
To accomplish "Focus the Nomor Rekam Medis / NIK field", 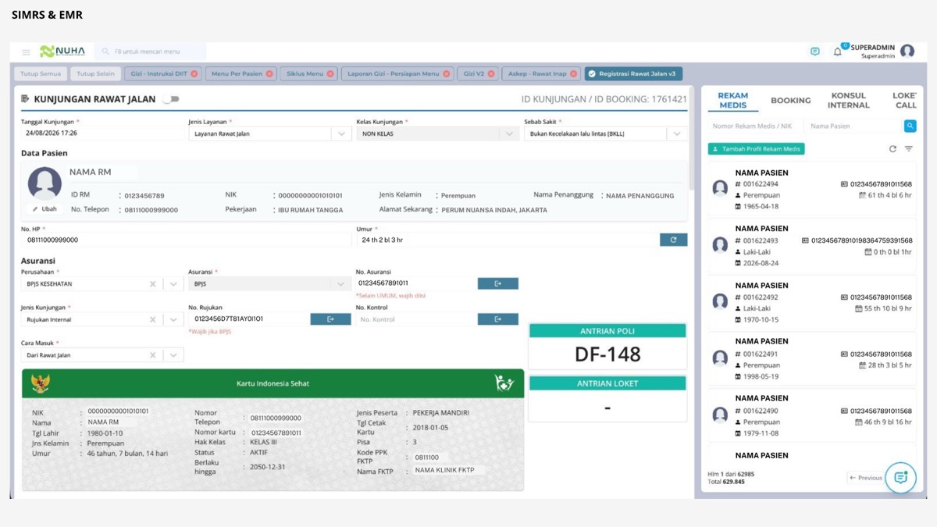I will (x=756, y=126).
